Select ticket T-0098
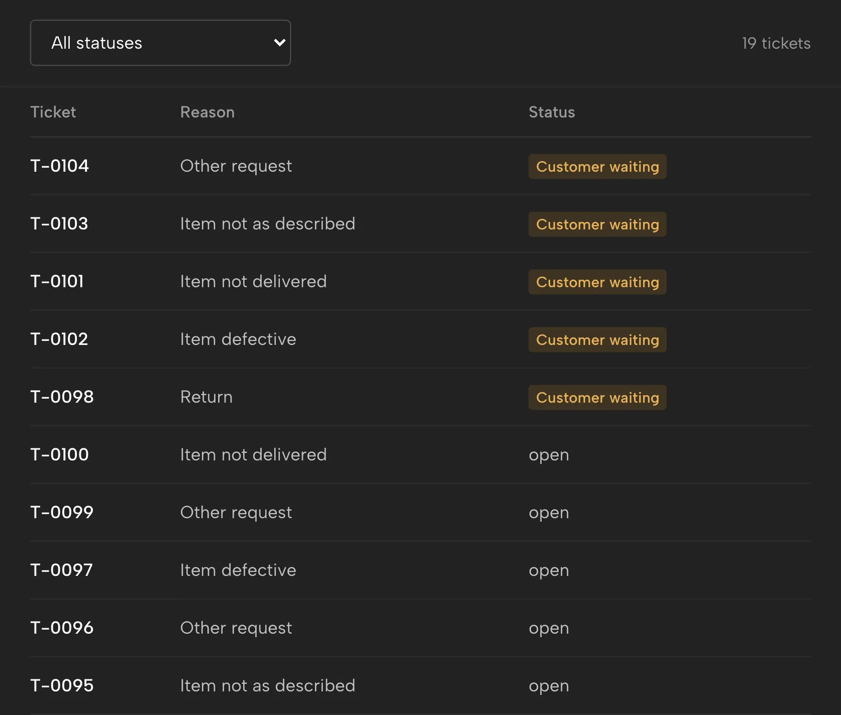Image resolution: width=841 pixels, height=715 pixels. [x=62, y=397]
